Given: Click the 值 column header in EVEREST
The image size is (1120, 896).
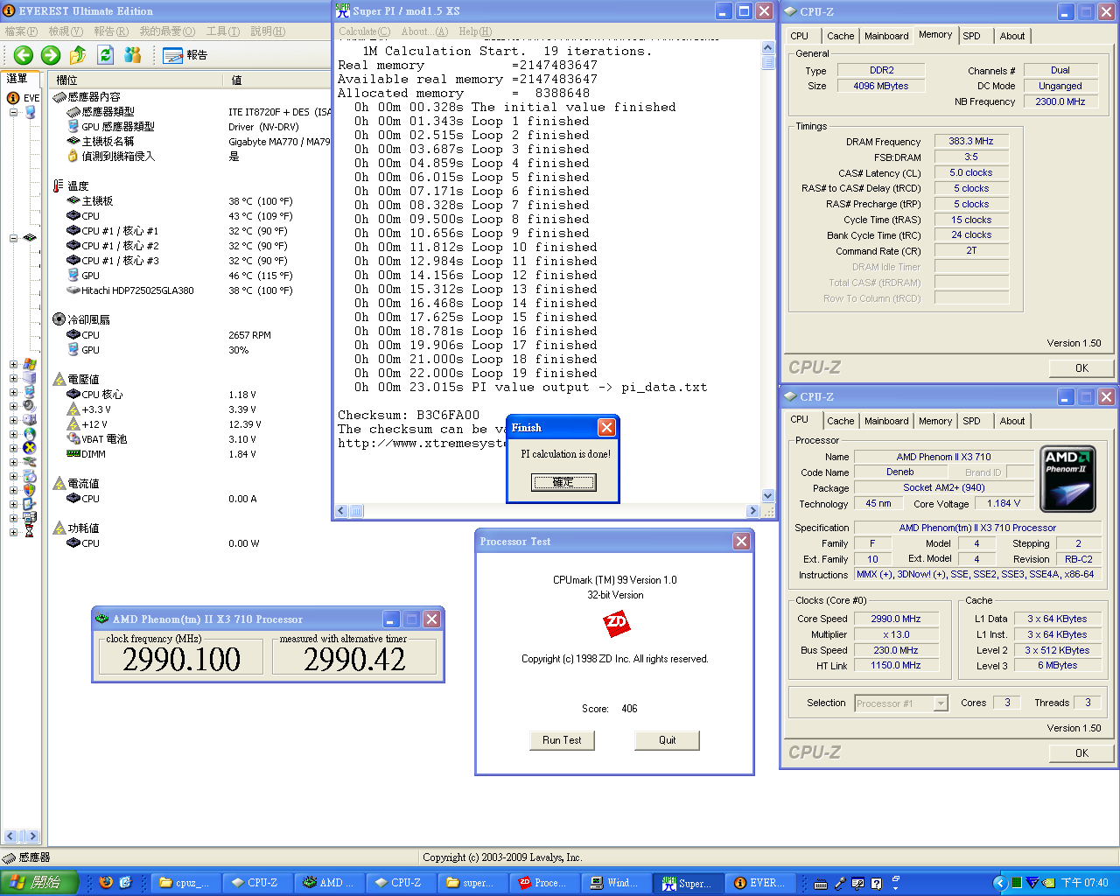Looking at the screenshot, I should [x=278, y=80].
